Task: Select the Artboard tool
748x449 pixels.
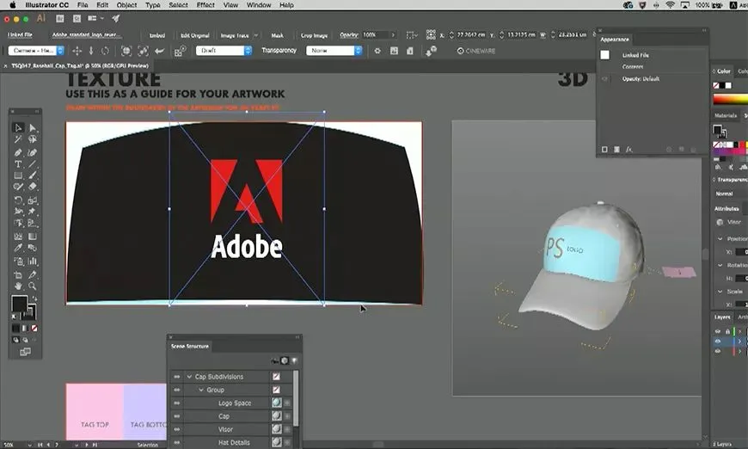Action: pyautogui.click(x=18, y=275)
